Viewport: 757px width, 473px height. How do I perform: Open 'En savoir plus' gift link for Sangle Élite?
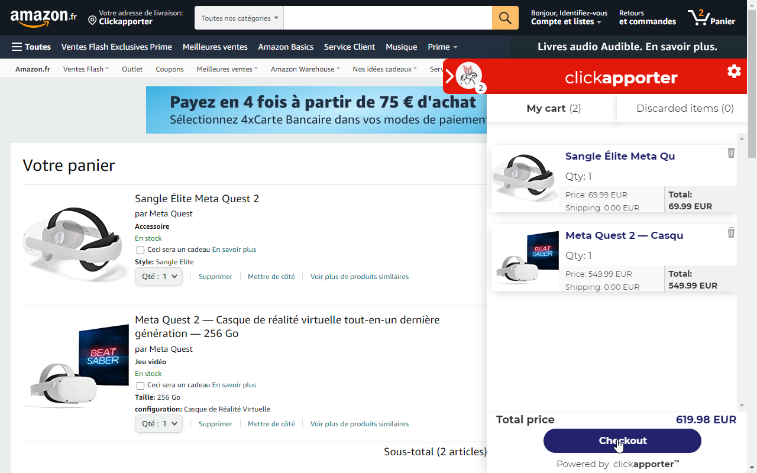(234, 250)
